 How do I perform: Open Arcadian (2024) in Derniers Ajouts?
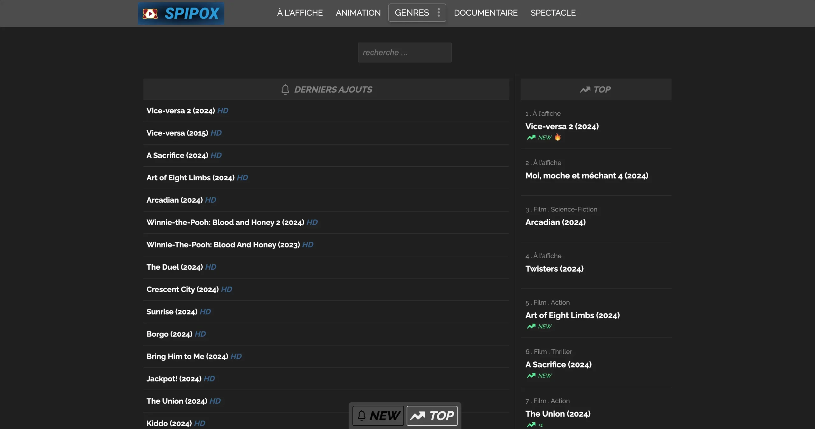click(174, 200)
